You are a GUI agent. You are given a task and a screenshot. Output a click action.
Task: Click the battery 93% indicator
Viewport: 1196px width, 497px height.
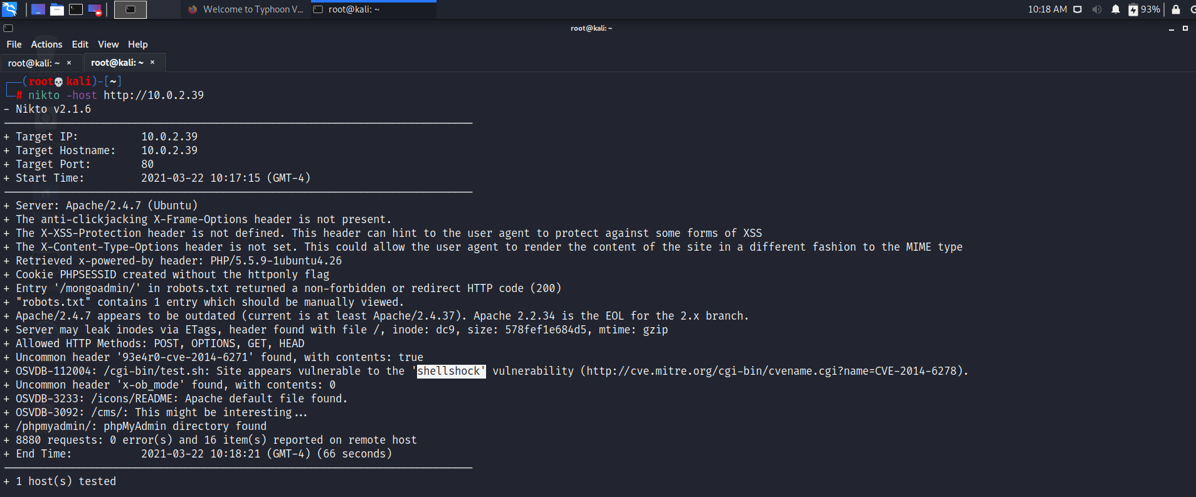pyautogui.click(x=1144, y=9)
